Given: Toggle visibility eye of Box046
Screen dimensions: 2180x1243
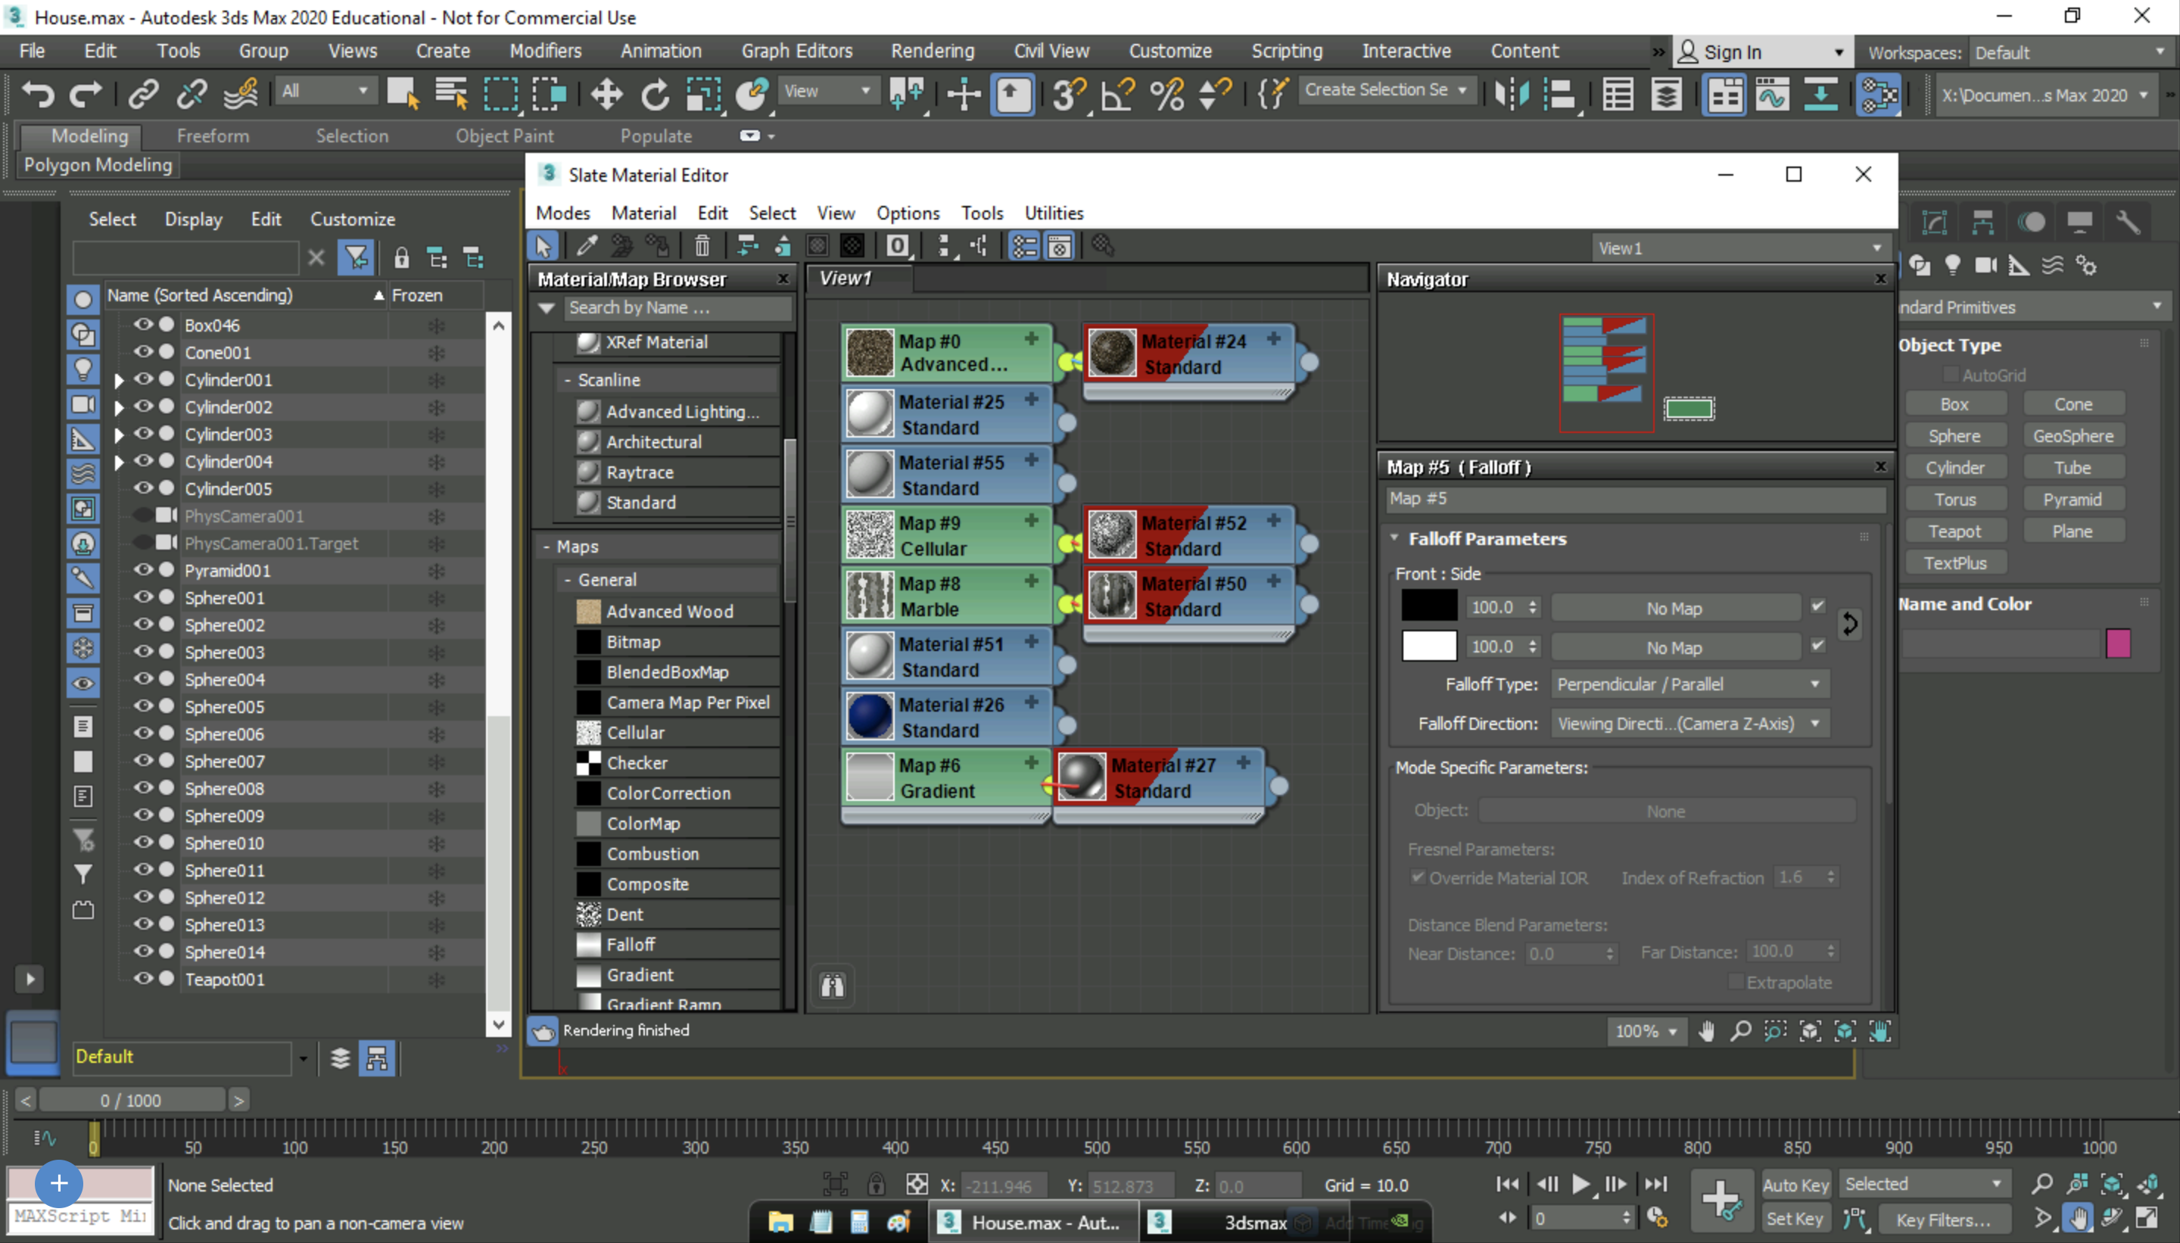Looking at the screenshot, I should coord(142,325).
